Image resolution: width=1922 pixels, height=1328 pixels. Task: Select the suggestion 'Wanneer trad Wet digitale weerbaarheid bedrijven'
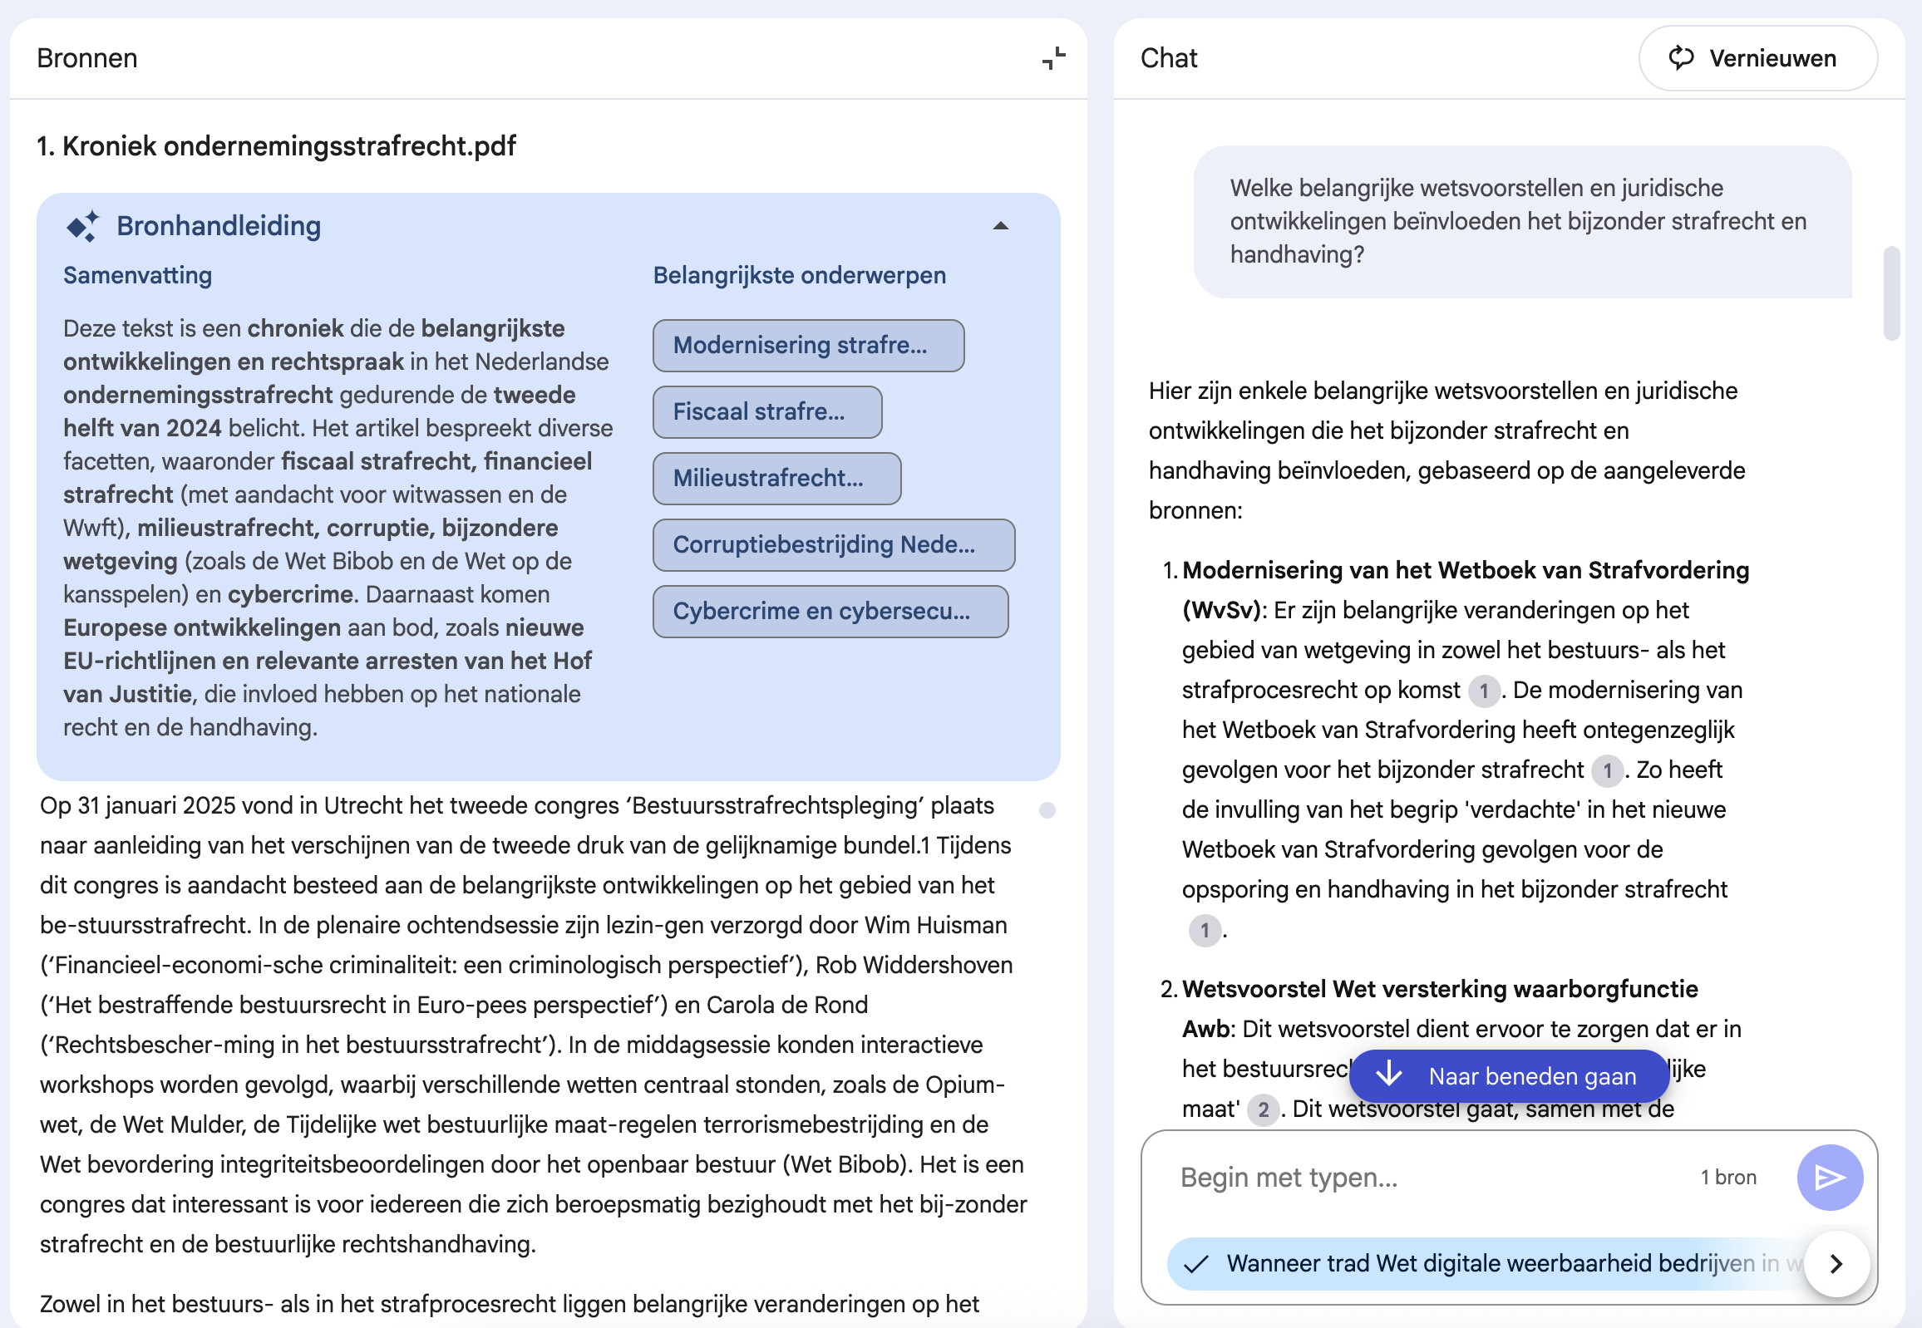[x=1484, y=1264]
